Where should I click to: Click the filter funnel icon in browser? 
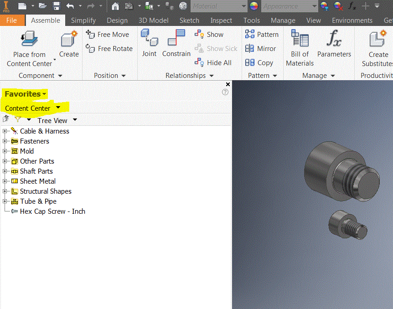(x=18, y=119)
